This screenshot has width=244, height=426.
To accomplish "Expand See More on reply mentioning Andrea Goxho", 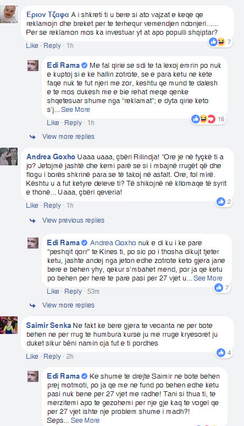I will pyautogui.click(x=208, y=278).
